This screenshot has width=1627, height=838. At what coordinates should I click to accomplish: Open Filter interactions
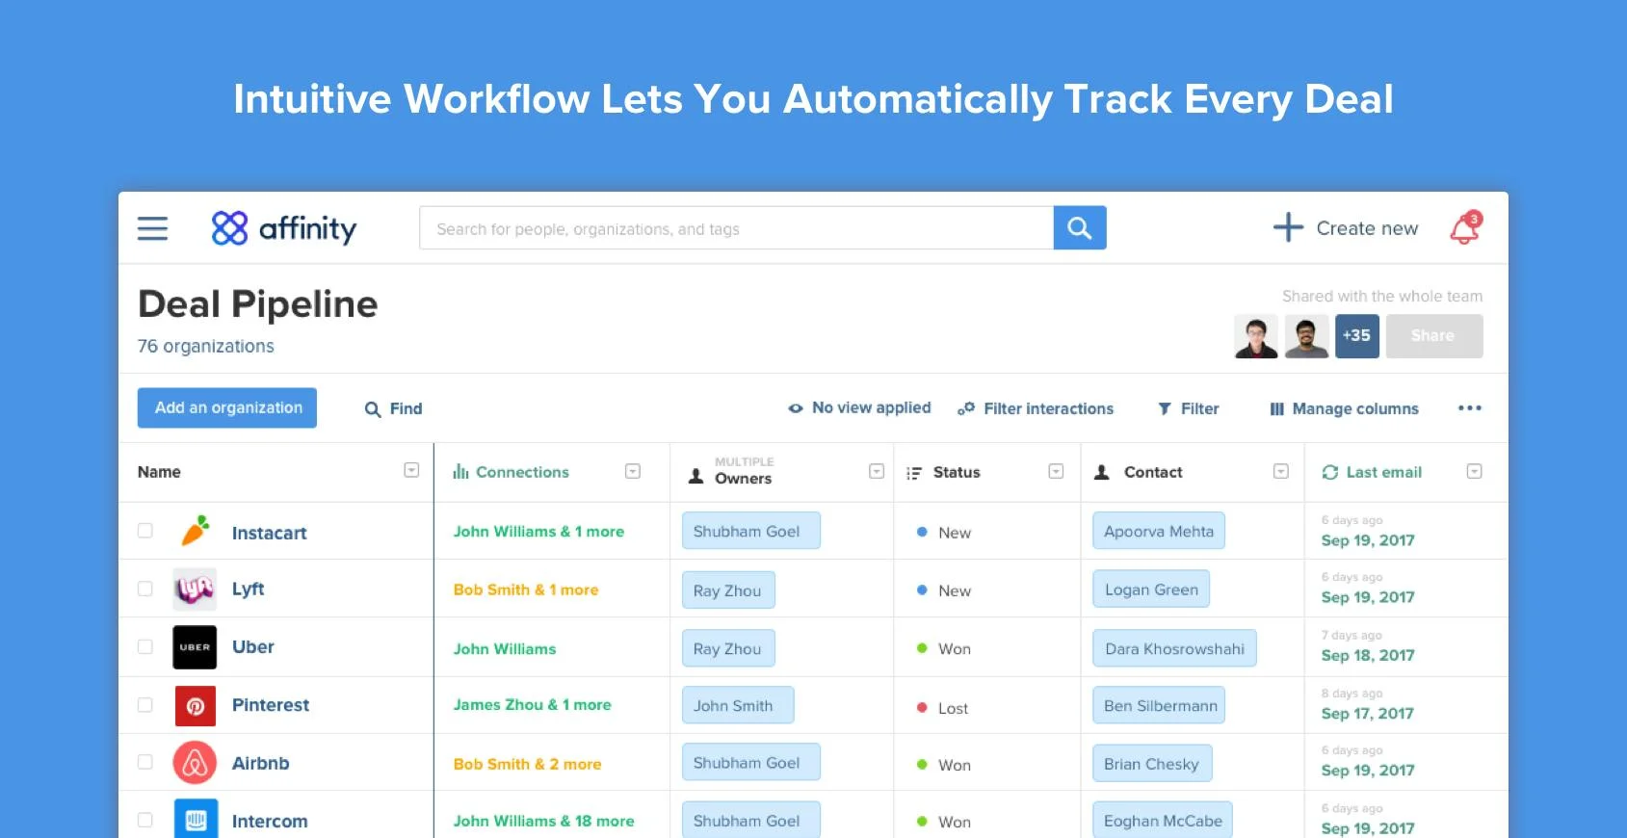1036,408
